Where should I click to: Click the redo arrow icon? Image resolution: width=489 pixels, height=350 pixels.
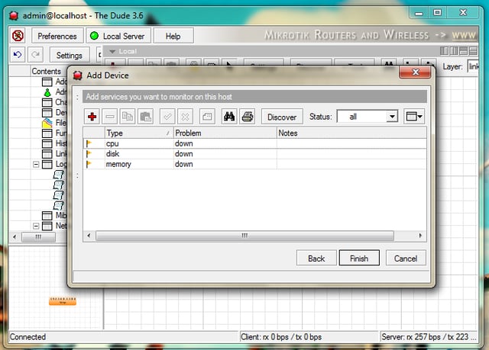tap(36, 55)
